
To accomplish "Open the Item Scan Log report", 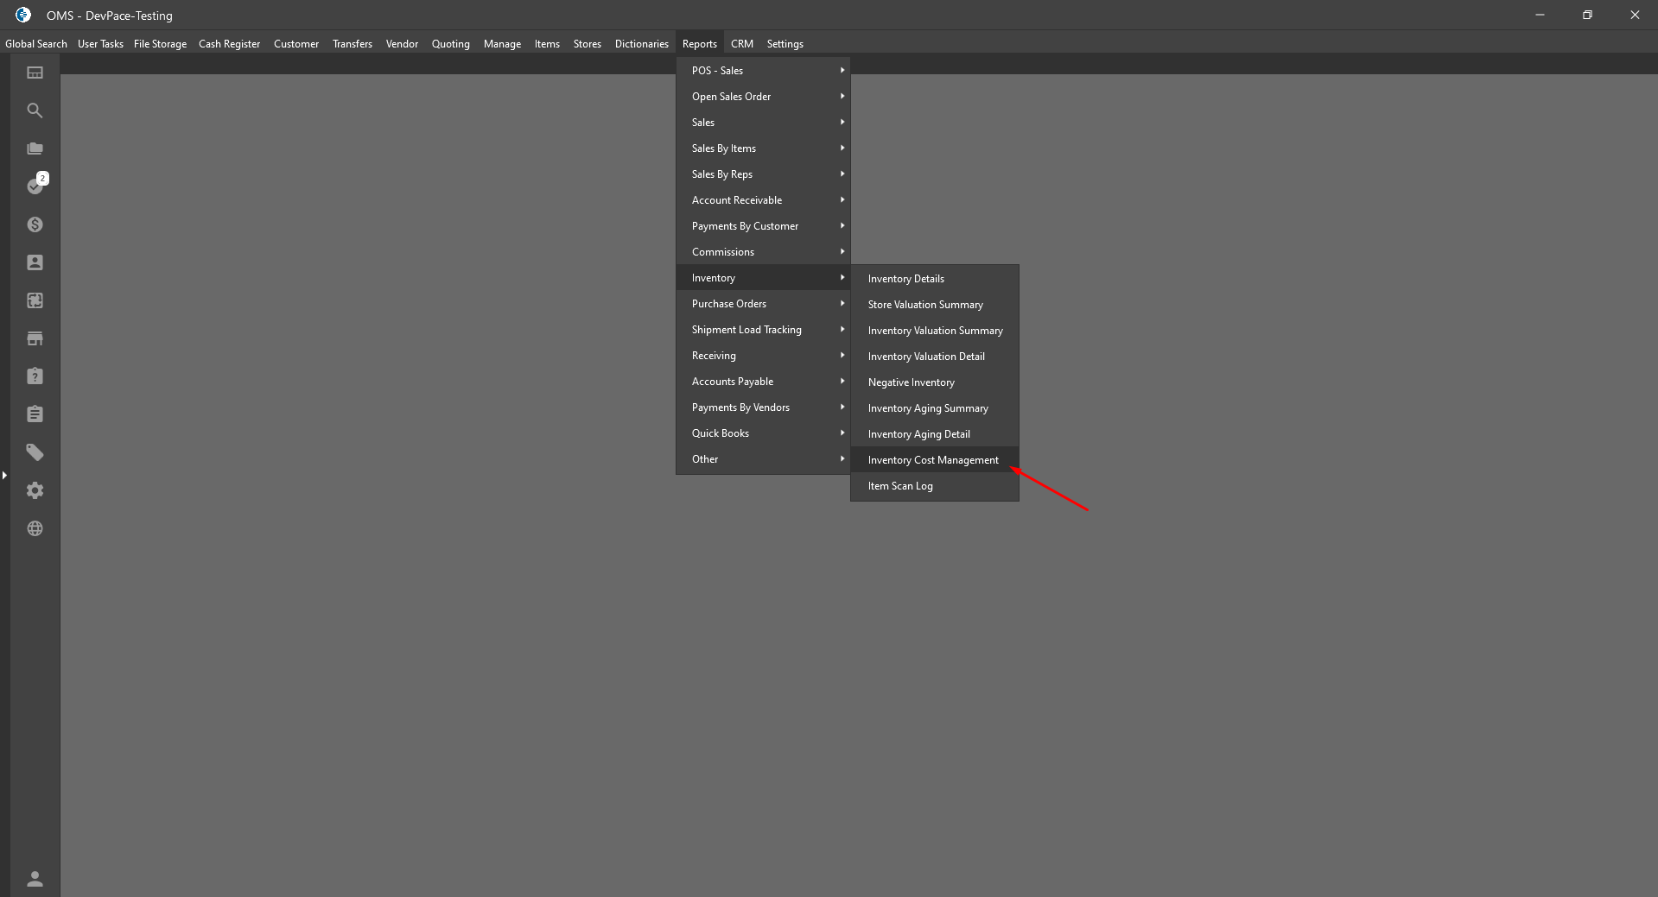I will point(935,486).
